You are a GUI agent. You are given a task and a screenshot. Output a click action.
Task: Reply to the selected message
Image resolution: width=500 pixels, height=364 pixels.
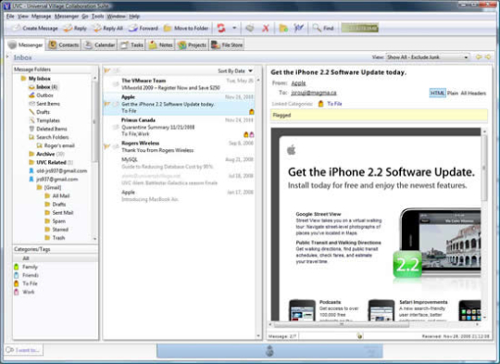pyautogui.click(x=75, y=28)
